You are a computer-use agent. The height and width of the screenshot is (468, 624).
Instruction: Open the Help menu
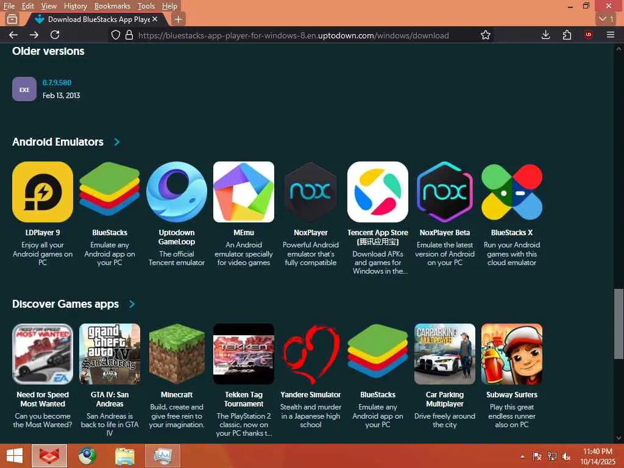(x=169, y=6)
